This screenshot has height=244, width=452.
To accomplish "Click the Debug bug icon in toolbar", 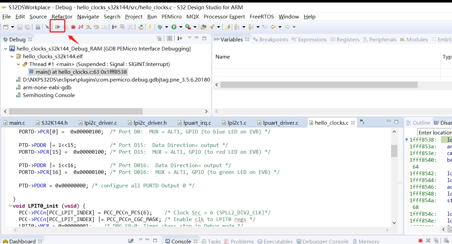I will tap(160, 27).
